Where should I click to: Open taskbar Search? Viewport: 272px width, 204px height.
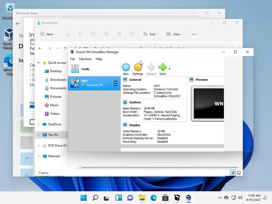tap(95, 198)
